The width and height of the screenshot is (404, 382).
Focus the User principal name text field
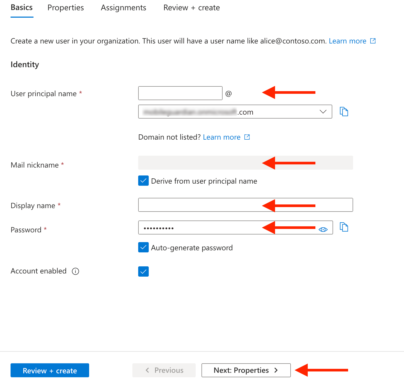pos(180,93)
